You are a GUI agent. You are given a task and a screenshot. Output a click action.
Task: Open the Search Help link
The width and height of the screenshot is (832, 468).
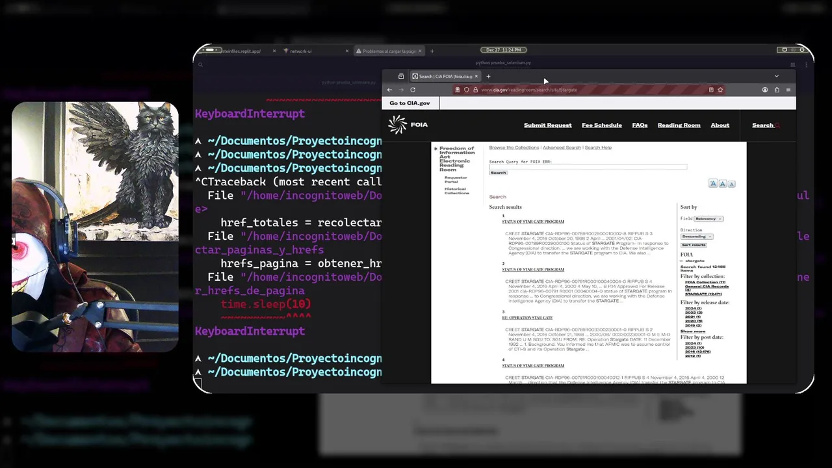[598, 148]
